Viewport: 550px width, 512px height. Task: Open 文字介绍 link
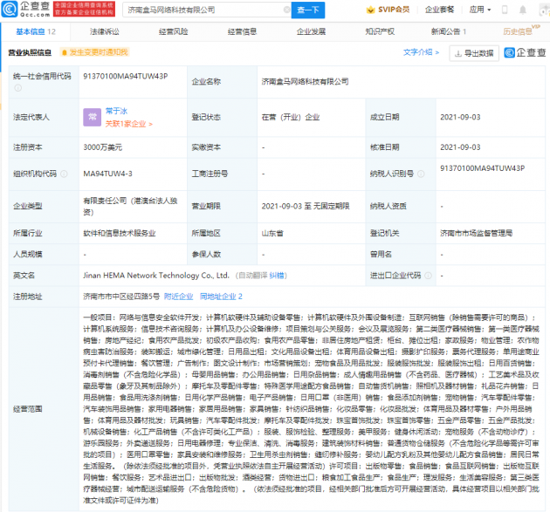point(421,52)
